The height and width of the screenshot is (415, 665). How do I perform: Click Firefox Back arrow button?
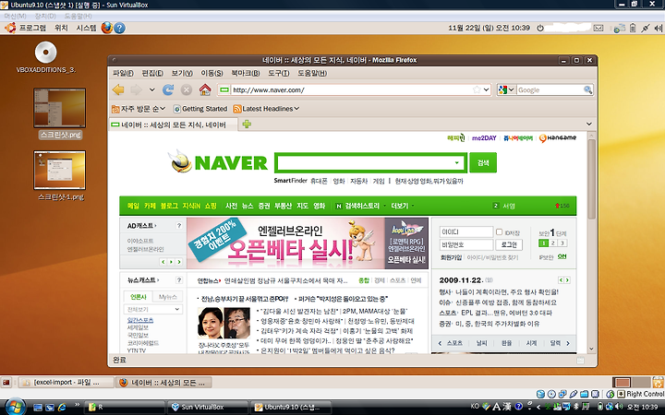118,89
